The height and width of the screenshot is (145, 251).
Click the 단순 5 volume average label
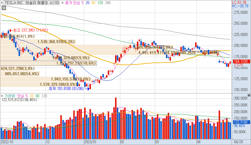tap(22, 96)
